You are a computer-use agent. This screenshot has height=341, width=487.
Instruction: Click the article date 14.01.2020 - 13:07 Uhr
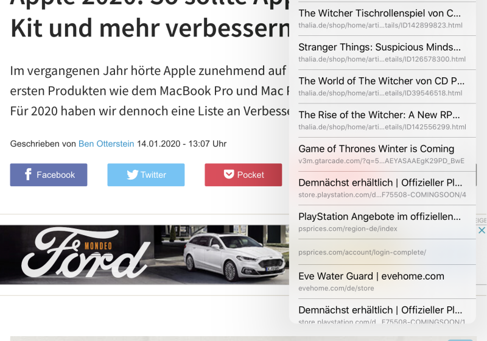[x=181, y=144]
